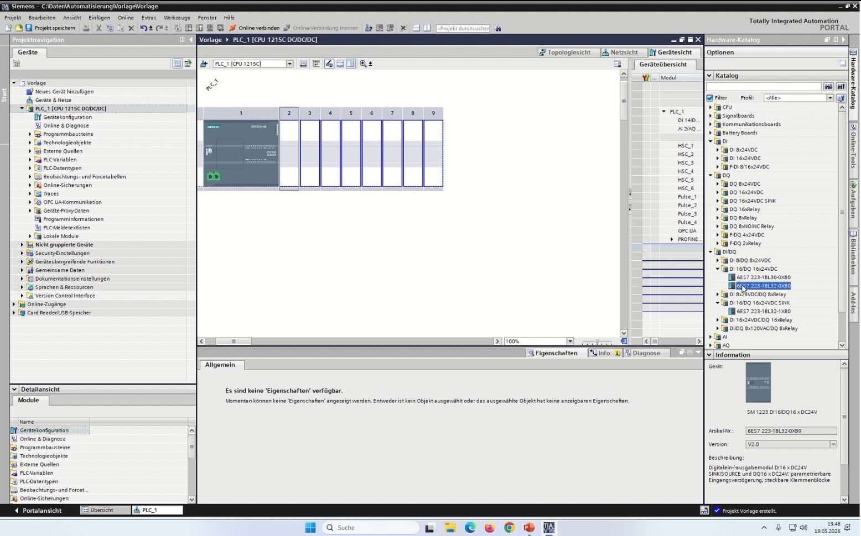This screenshot has width=861, height=536.
Task: Open Microsoft Edge from the taskbar
Action: click(470, 527)
